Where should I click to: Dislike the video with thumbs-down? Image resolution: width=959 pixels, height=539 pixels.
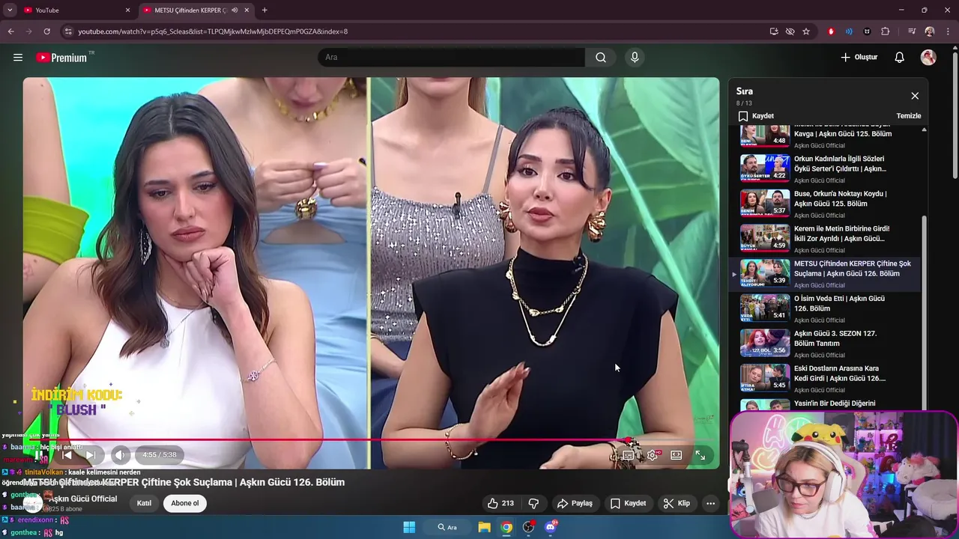click(x=533, y=503)
